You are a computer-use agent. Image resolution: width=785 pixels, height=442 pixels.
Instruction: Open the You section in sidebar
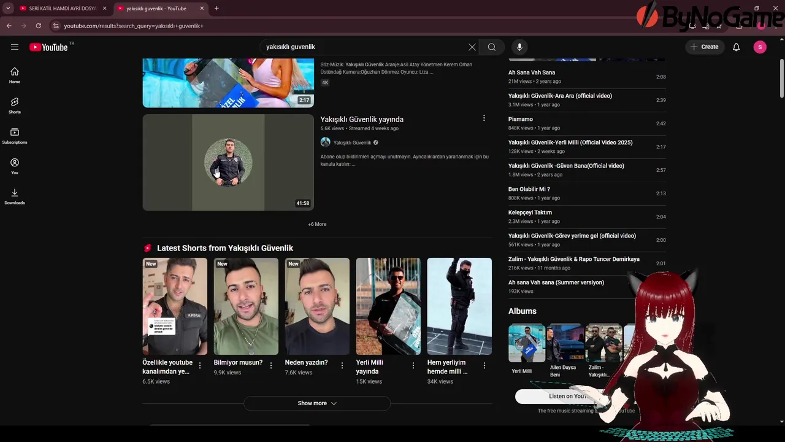pos(15,166)
